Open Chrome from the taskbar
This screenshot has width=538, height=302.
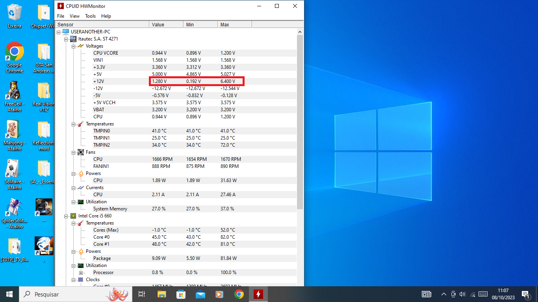pos(239,294)
